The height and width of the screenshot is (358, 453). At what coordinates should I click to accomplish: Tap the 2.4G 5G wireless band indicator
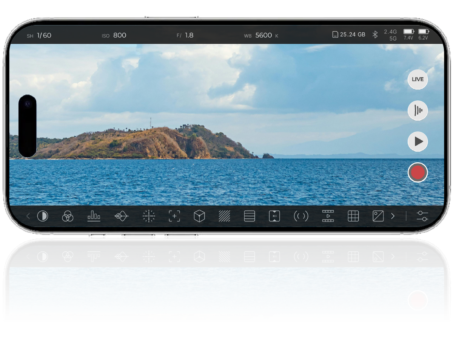coord(390,35)
